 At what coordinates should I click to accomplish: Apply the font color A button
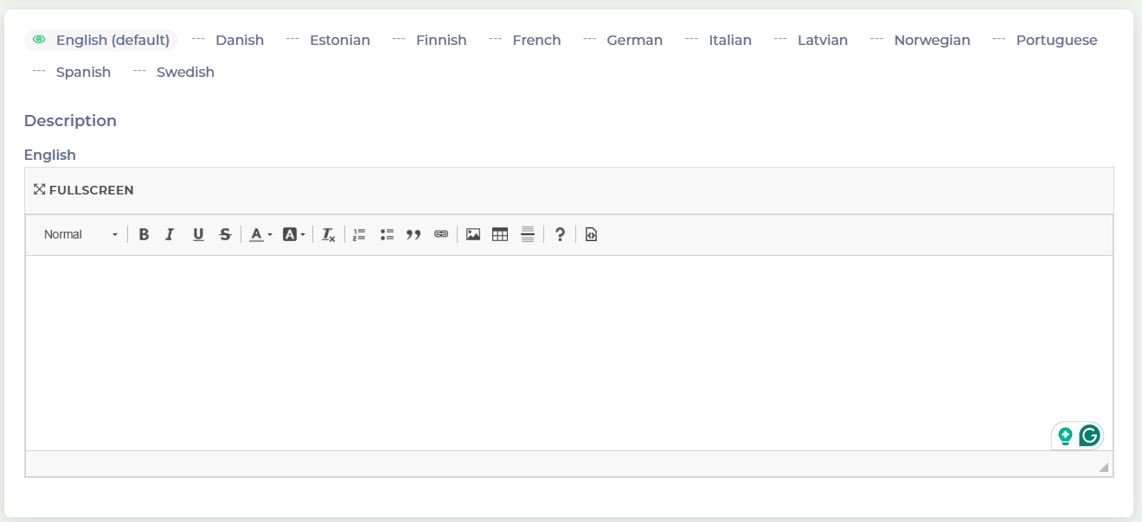(256, 234)
